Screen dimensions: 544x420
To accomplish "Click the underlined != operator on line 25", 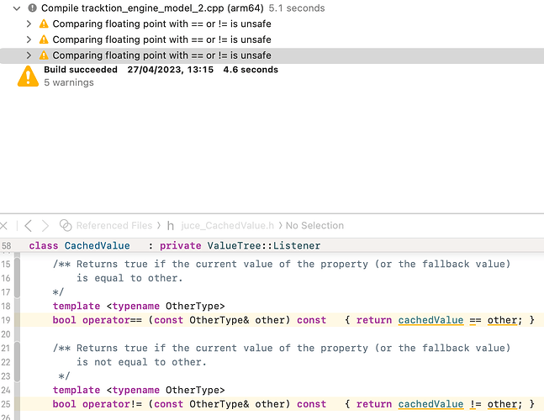I will [475, 404].
